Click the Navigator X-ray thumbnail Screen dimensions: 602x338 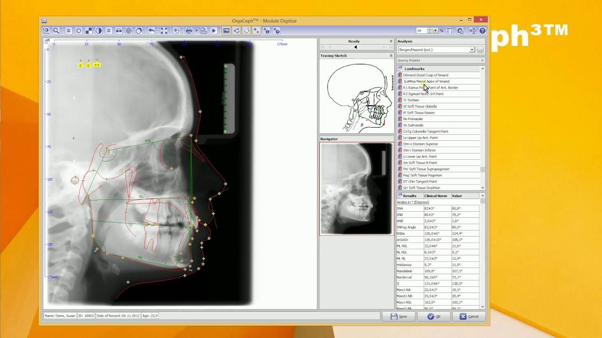tap(356, 188)
